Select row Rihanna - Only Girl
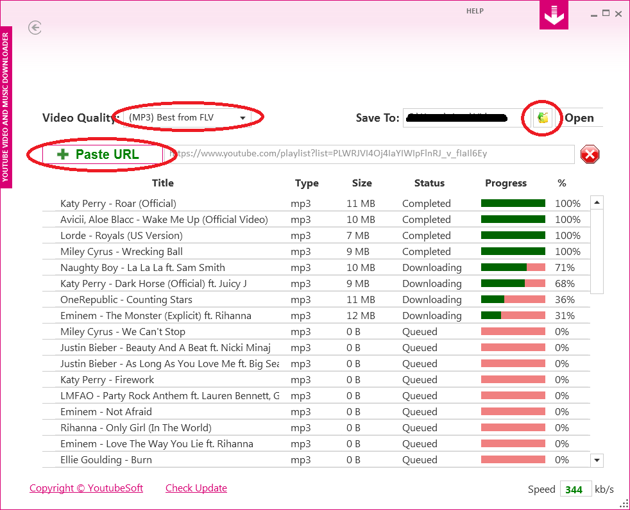This screenshot has width=630, height=510. (316, 428)
